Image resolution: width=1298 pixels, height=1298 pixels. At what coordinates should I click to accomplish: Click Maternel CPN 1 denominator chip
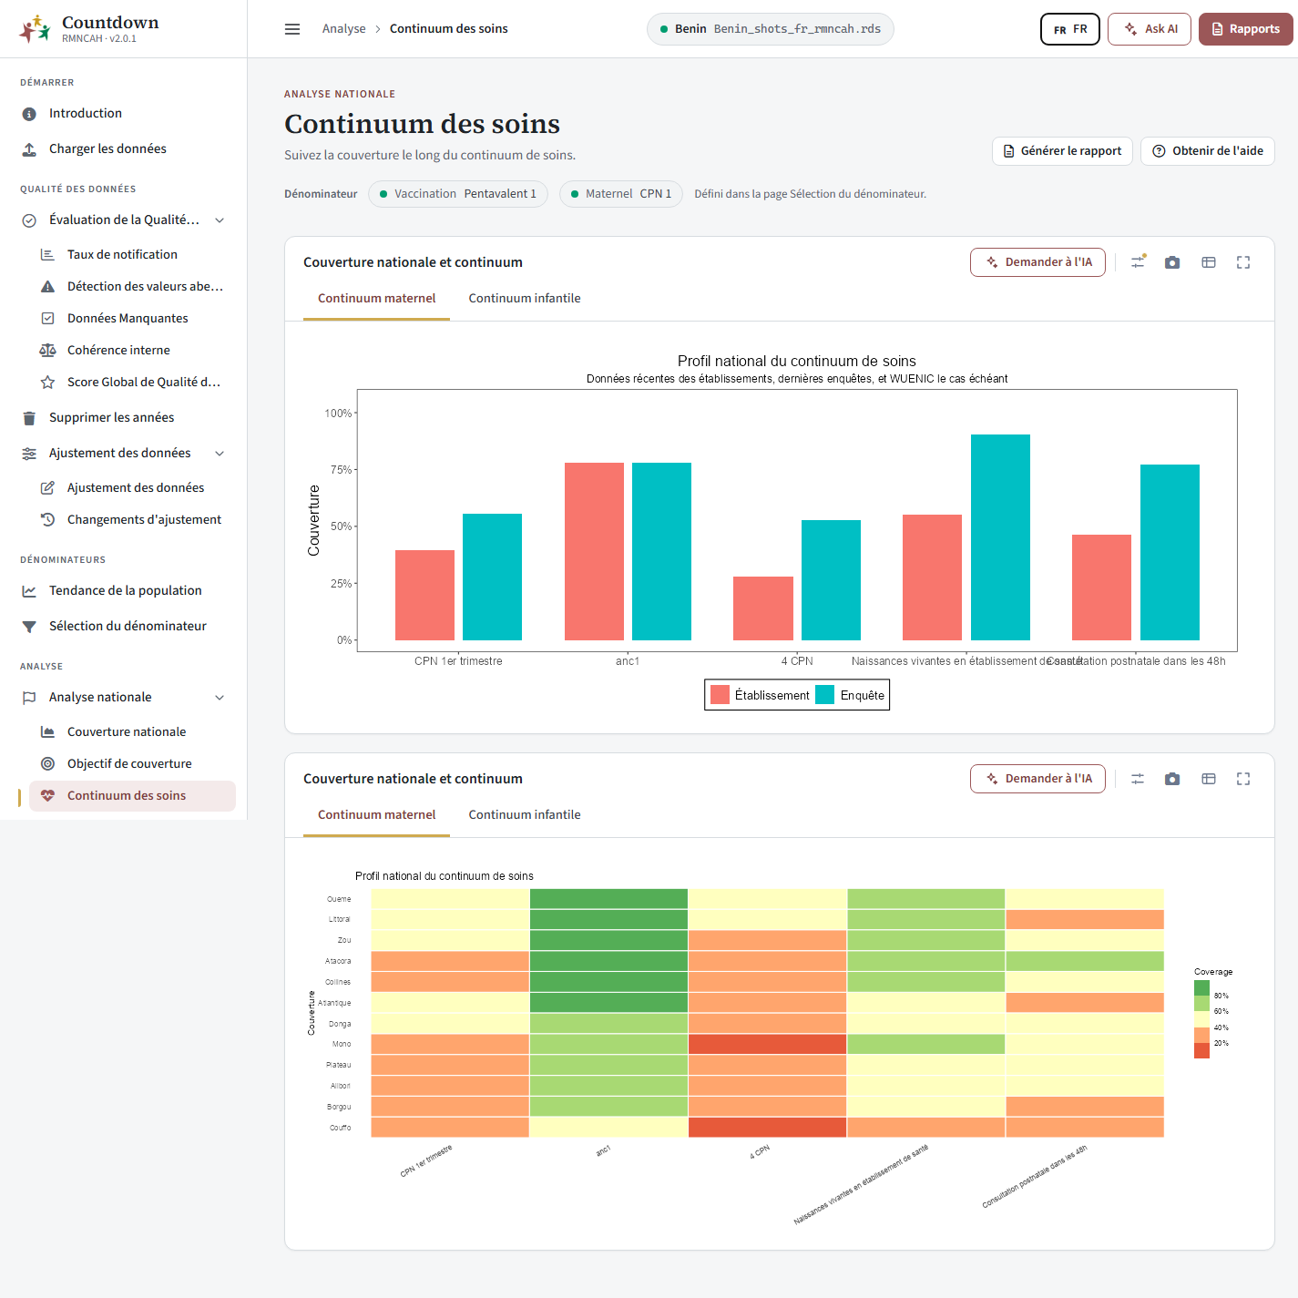point(621,194)
